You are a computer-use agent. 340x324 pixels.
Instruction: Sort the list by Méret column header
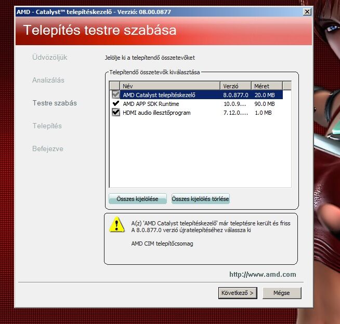click(267, 86)
